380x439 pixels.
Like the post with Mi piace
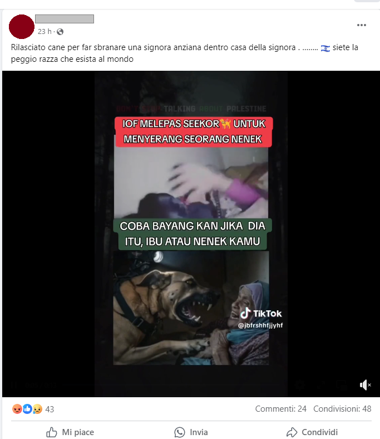70,432
